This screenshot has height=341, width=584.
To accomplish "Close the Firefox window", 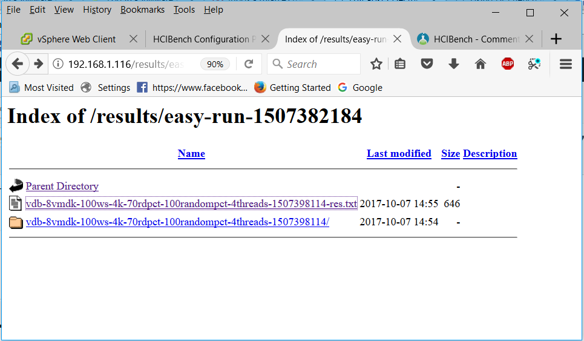I will 564,13.
